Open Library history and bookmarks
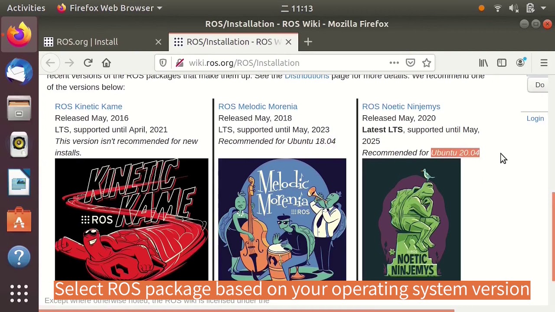Viewport: 555px width, 312px height. coord(483,63)
